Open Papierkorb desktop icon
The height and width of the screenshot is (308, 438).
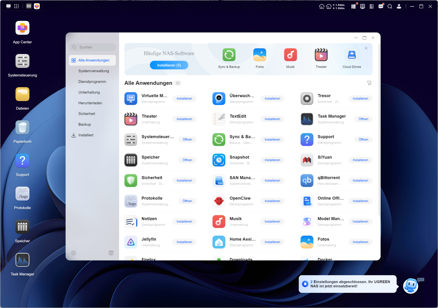[22, 128]
